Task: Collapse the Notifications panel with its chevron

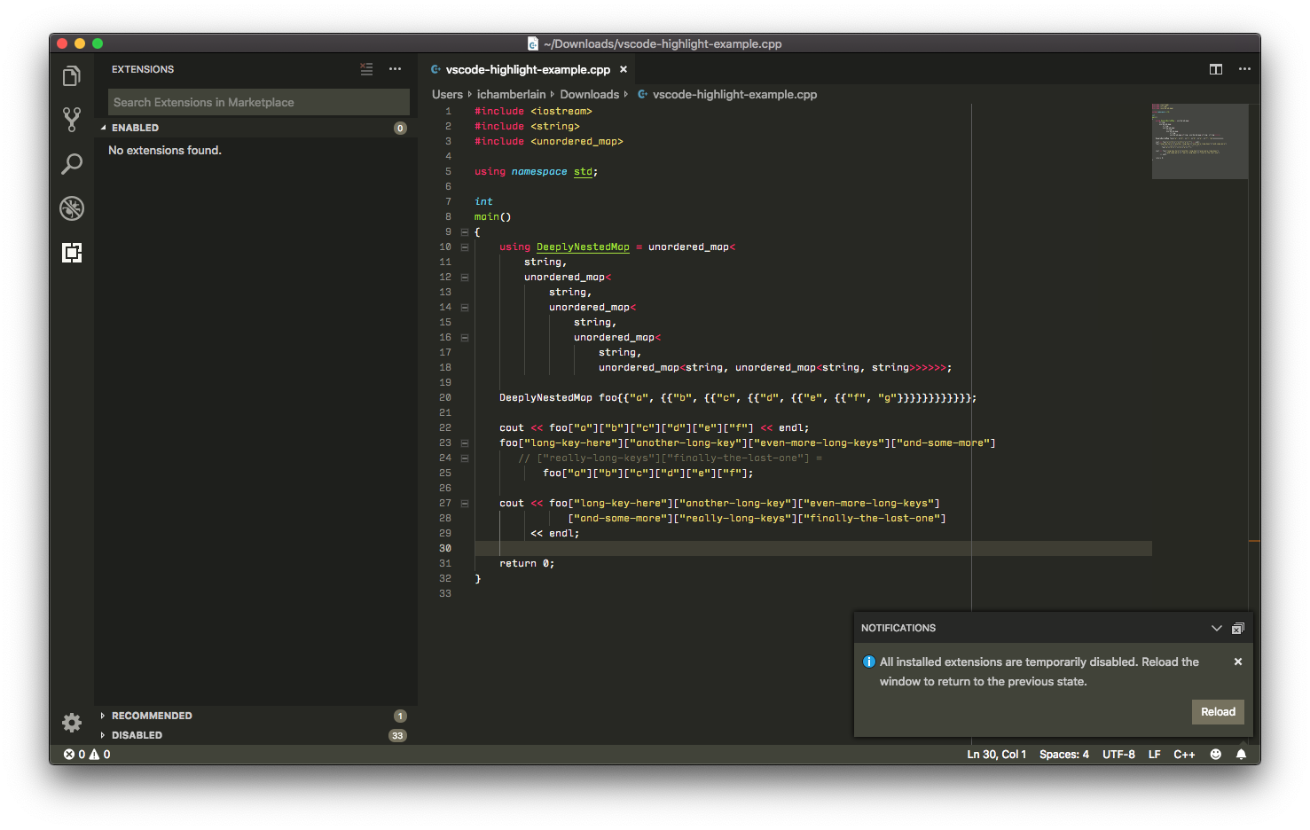Action: tap(1217, 628)
